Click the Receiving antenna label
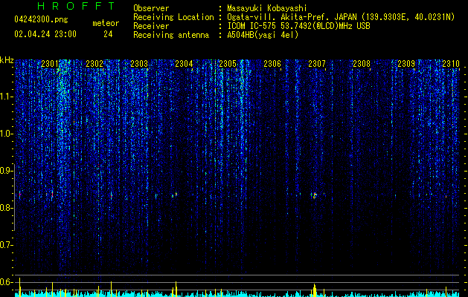The width and height of the screenshot is (468, 297). point(171,35)
